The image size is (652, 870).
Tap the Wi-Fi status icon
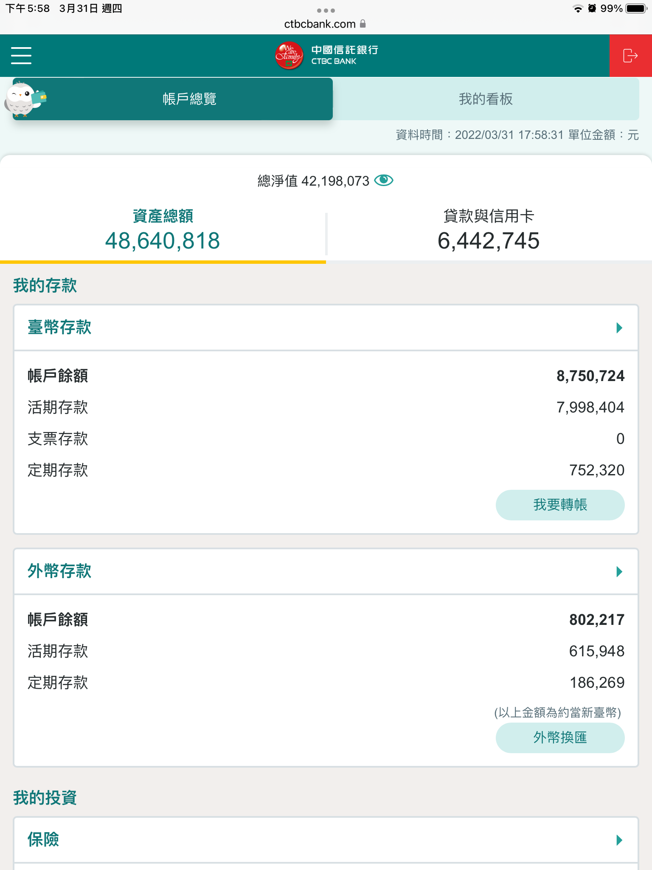(578, 8)
